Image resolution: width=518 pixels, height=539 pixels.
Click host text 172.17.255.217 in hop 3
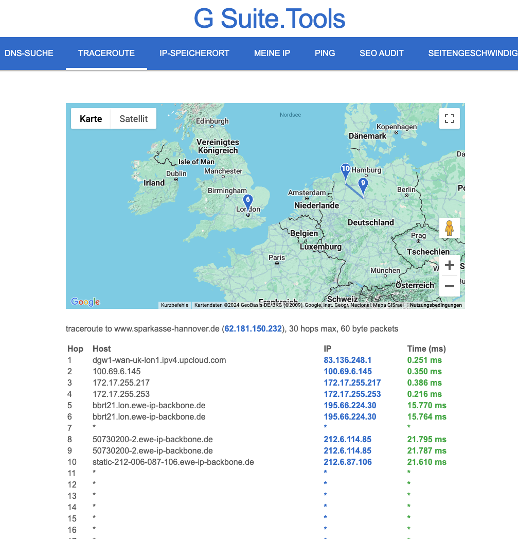(x=121, y=382)
